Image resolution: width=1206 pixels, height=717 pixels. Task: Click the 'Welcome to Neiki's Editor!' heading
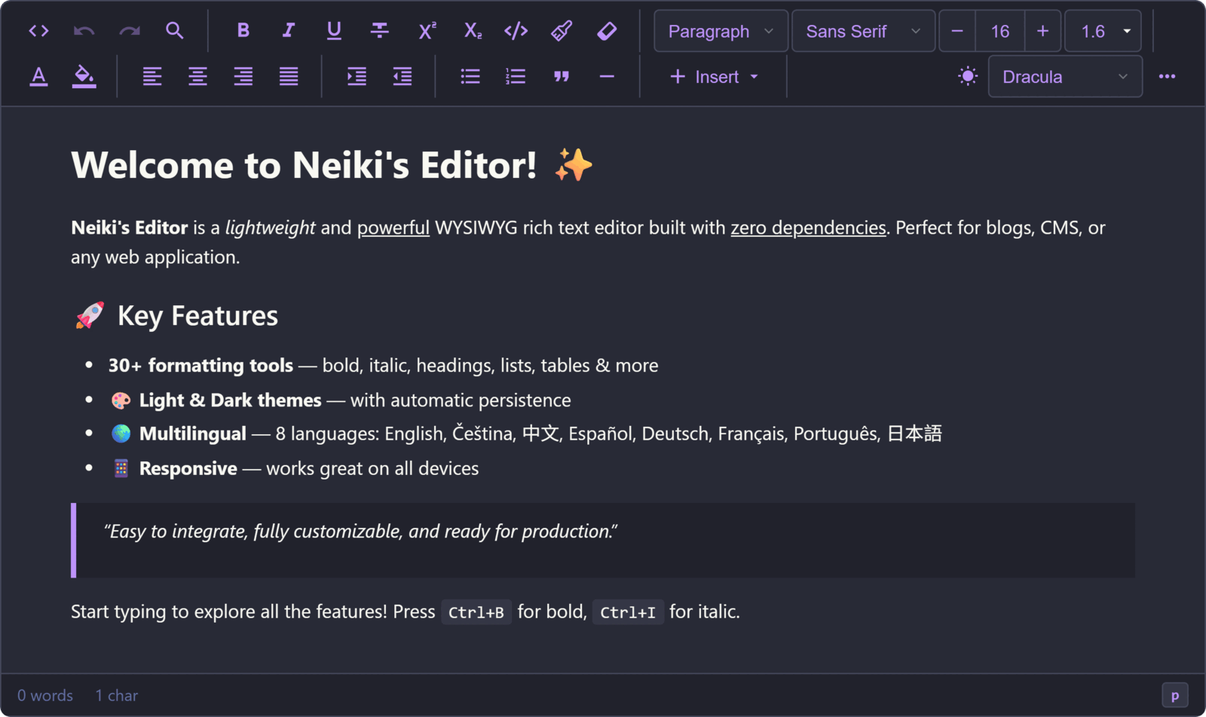pos(332,165)
